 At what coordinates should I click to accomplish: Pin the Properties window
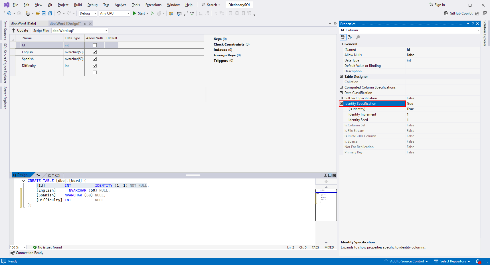click(x=473, y=24)
